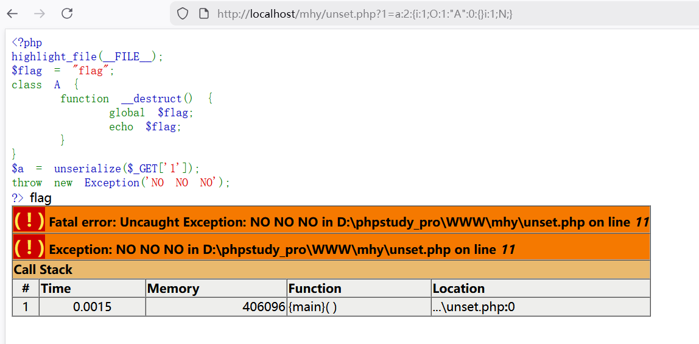The height and width of the screenshot is (344, 699).
Task: Click the warning icon on second Exception row
Action: pyautogui.click(x=29, y=247)
